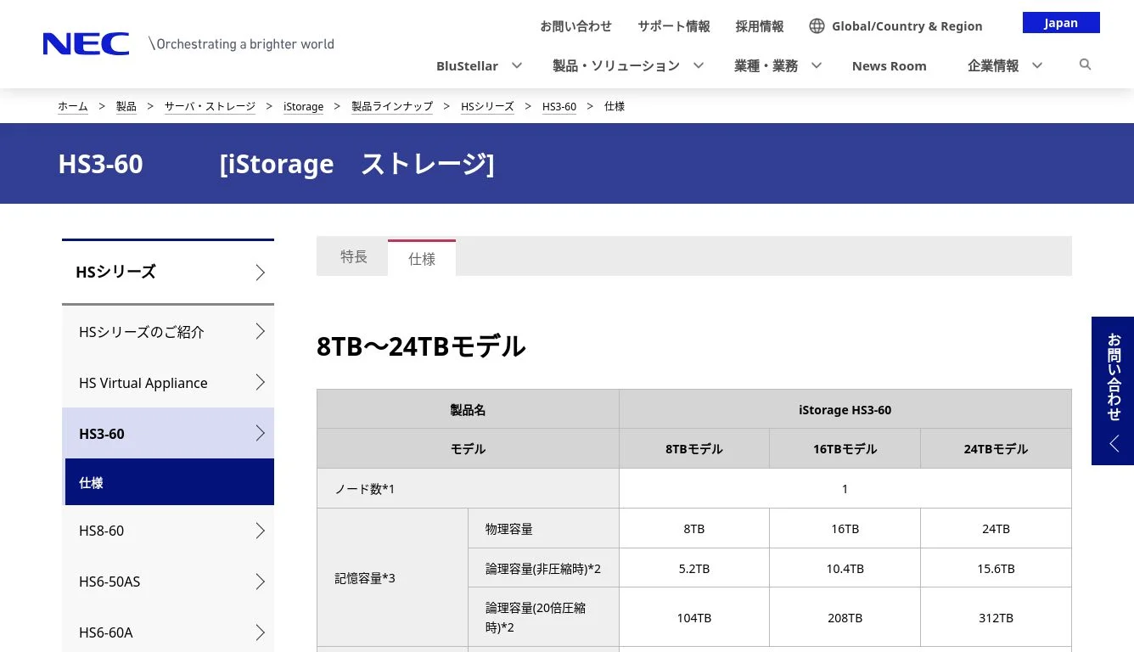Image resolution: width=1134 pixels, height=652 pixels.
Task: Click the chevron next to HSシリーズ heading
Action: pos(261,273)
